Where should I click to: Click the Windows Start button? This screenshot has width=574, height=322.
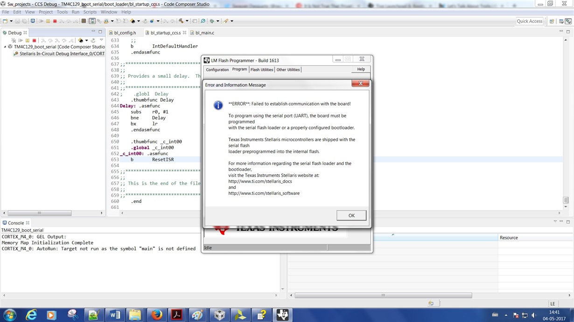[10, 315]
